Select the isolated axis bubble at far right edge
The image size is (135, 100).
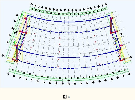131,57
